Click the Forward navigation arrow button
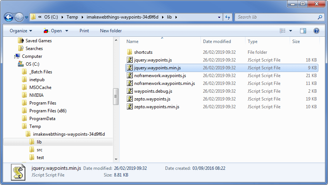 19,17
